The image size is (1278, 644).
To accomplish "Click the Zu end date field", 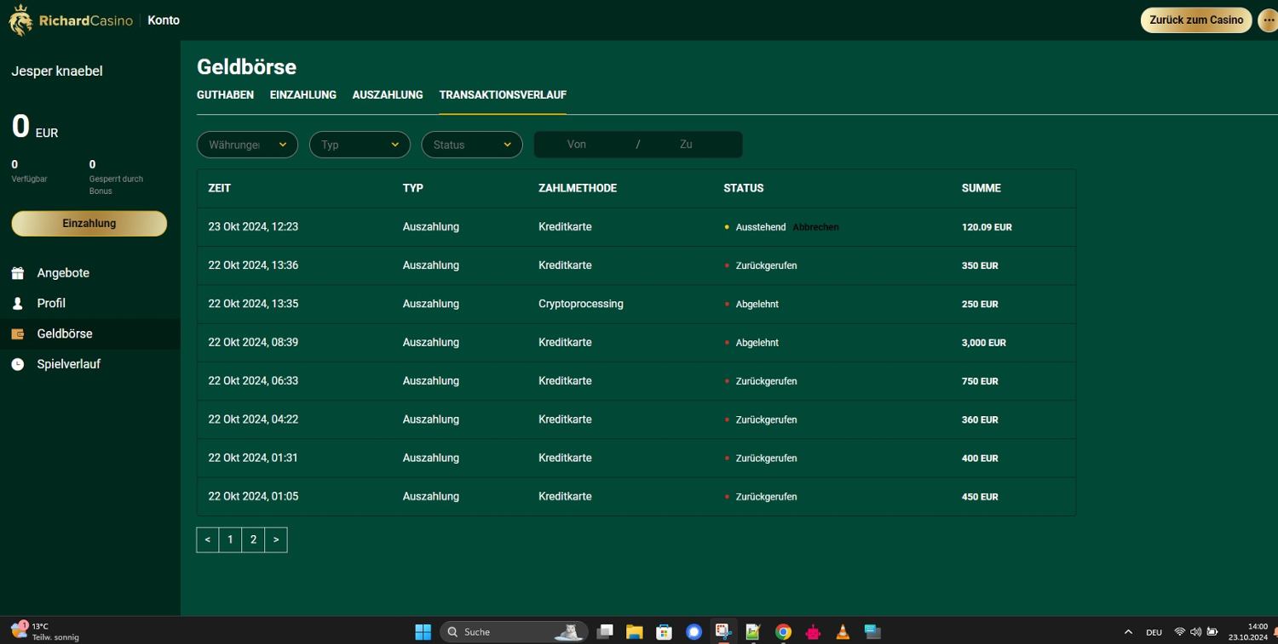I will tap(687, 145).
